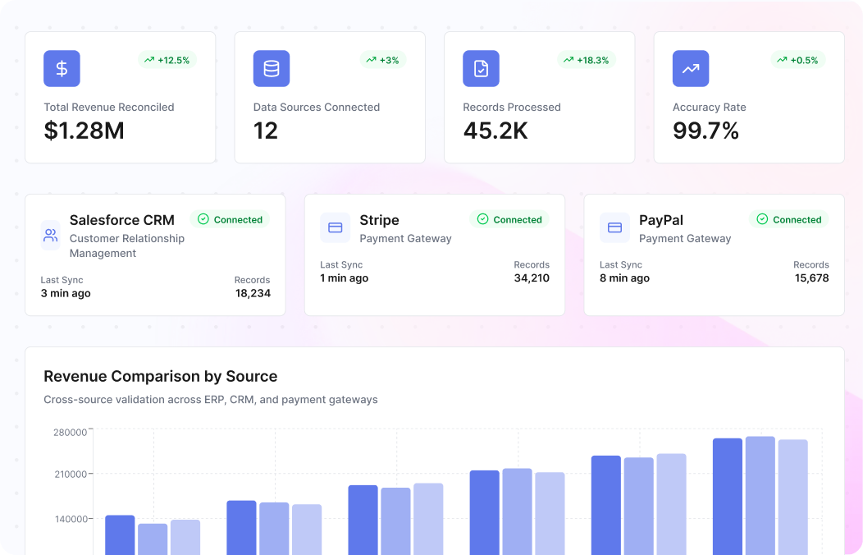The height and width of the screenshot is (555, 863).
Task: Click the check circle in Salesforce's Connected badge
Action: pos(203,219)
